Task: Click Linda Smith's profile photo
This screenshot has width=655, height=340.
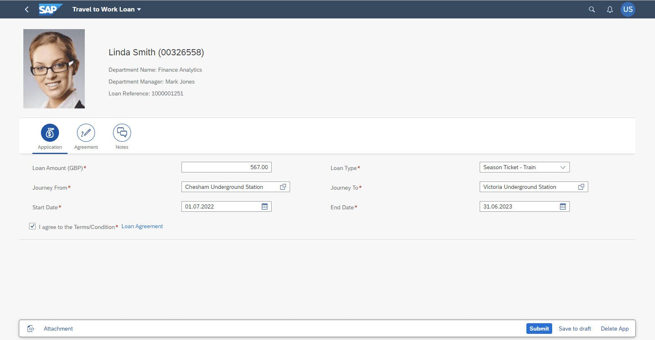Action: [x=54, y=69]
